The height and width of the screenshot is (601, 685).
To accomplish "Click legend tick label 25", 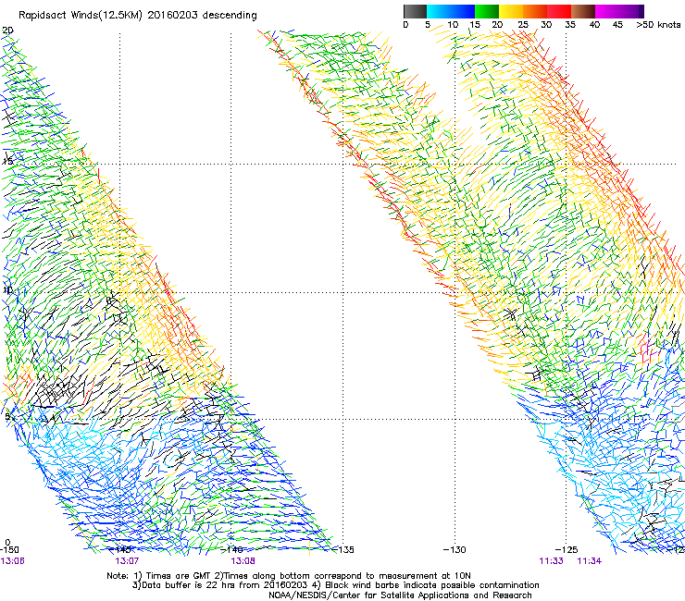I will click(523, 25).
